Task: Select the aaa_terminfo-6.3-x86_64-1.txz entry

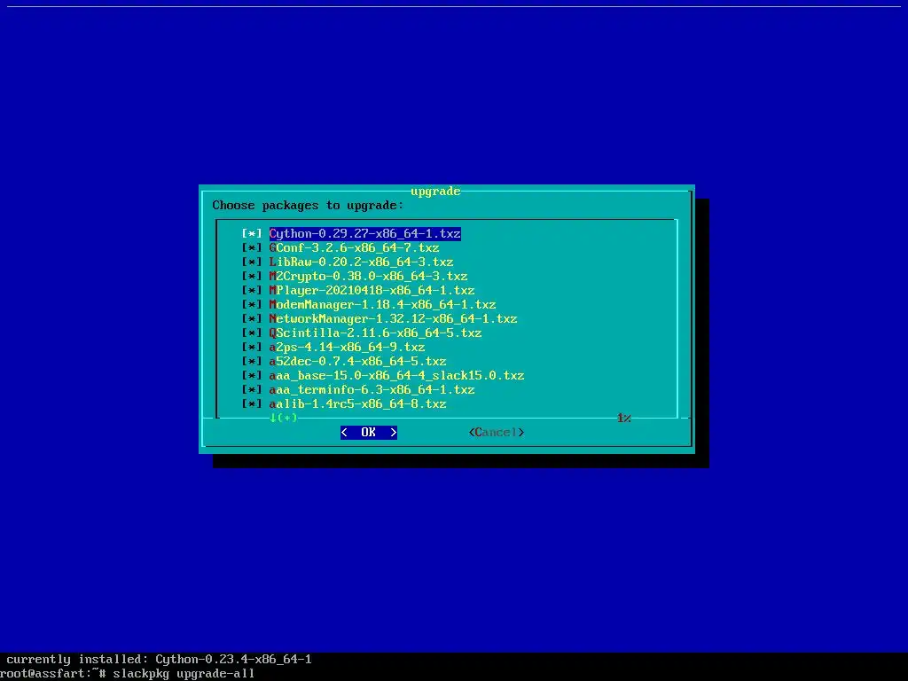Action: [372, 390]
